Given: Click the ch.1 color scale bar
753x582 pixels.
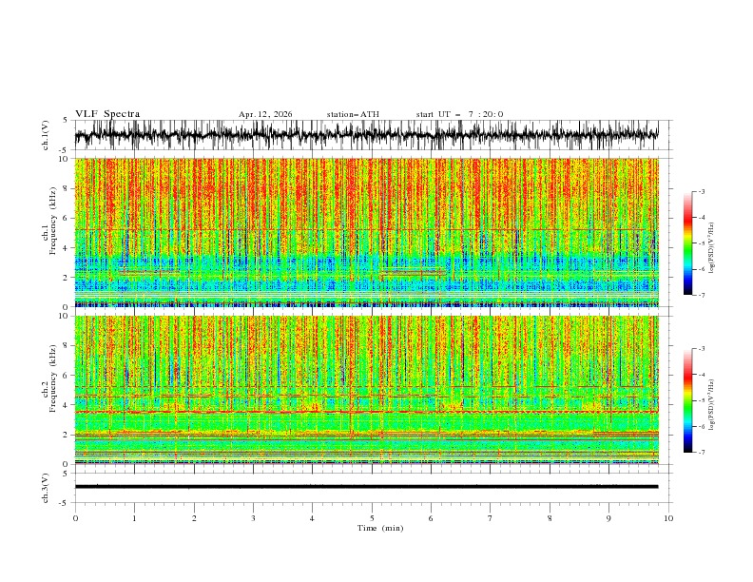Looking at the screenshot, I should pyautogui.click(x=687, y=243).
